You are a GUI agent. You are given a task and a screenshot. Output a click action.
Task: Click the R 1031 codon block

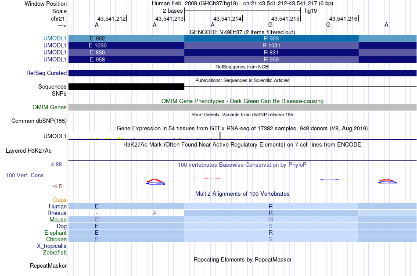(x=271, y=46)
